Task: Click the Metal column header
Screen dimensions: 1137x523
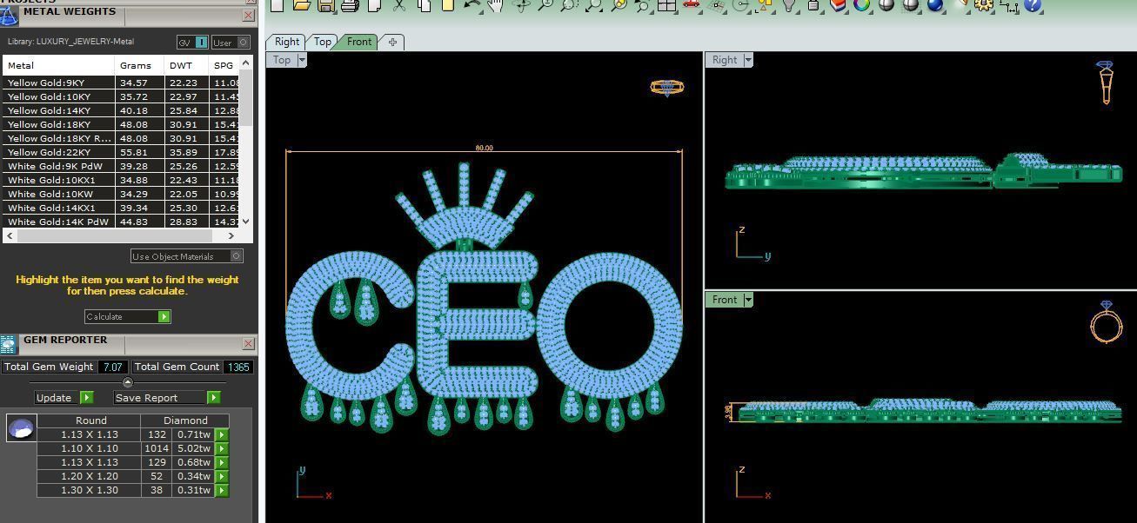Action: click(58, 65)
